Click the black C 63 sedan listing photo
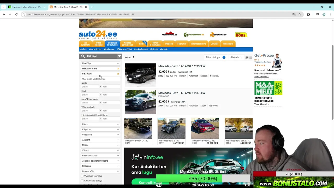This screenshot has height=188, width=334. [x=140, y=75]
